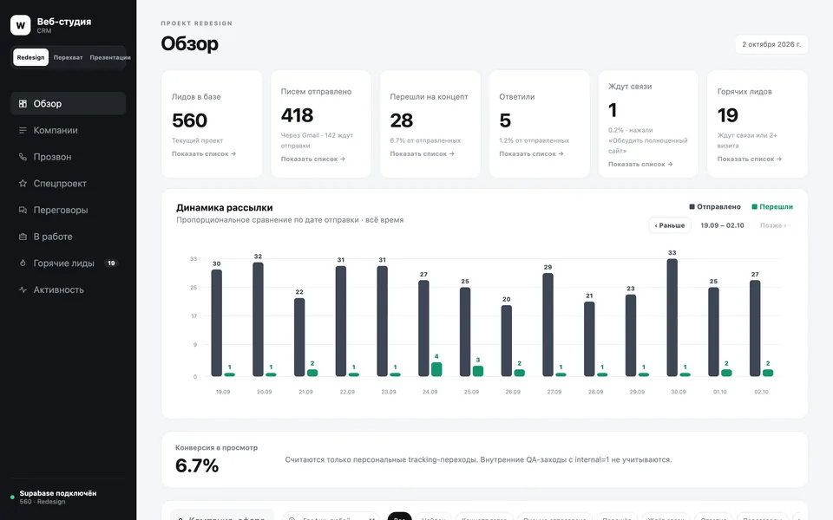Click the 1.2% от отправленных subtitle
This screenshot has width=833, height=520.
coord(534,140)
